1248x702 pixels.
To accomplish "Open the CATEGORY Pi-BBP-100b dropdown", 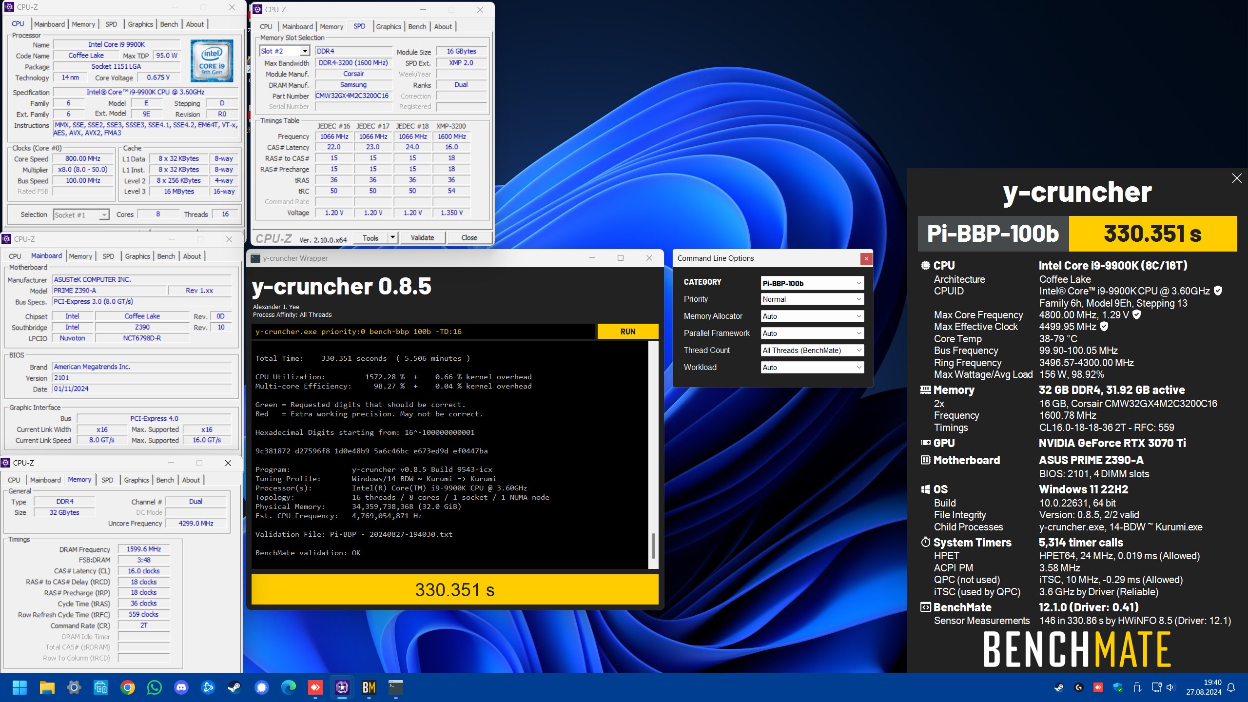I will [x=812, y=283].
